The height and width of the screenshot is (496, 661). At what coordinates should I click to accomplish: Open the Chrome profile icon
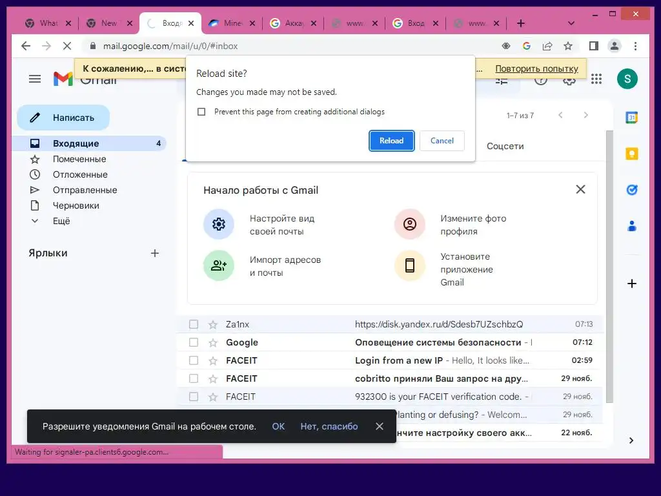(615, 46)
